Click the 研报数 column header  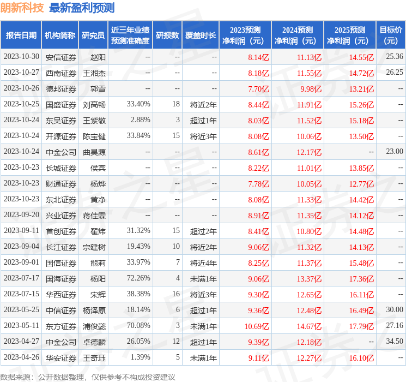point(167,35)
